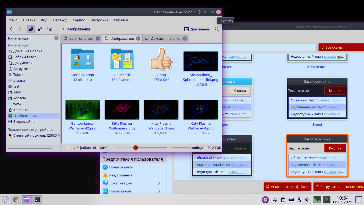Viewport: 364px width, 205px height.
Task: Click Изображения in the location breadcrumb
Action: click(78, 29)
